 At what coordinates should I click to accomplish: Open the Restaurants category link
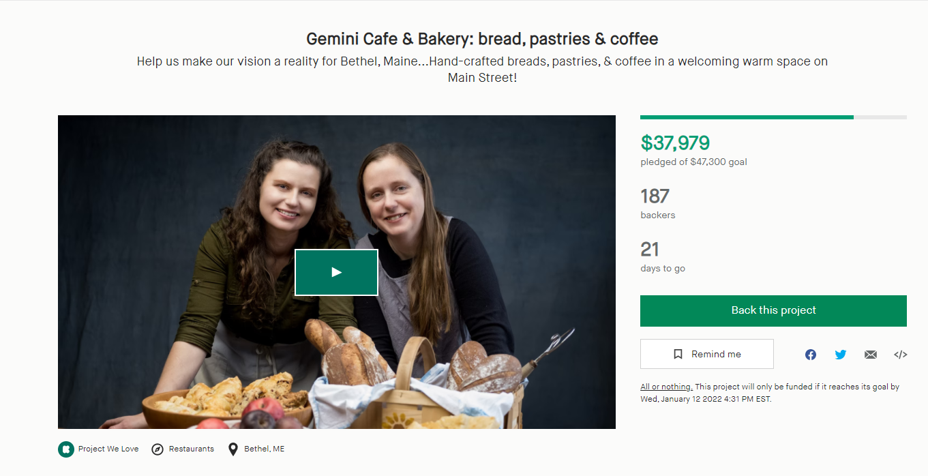192,449
